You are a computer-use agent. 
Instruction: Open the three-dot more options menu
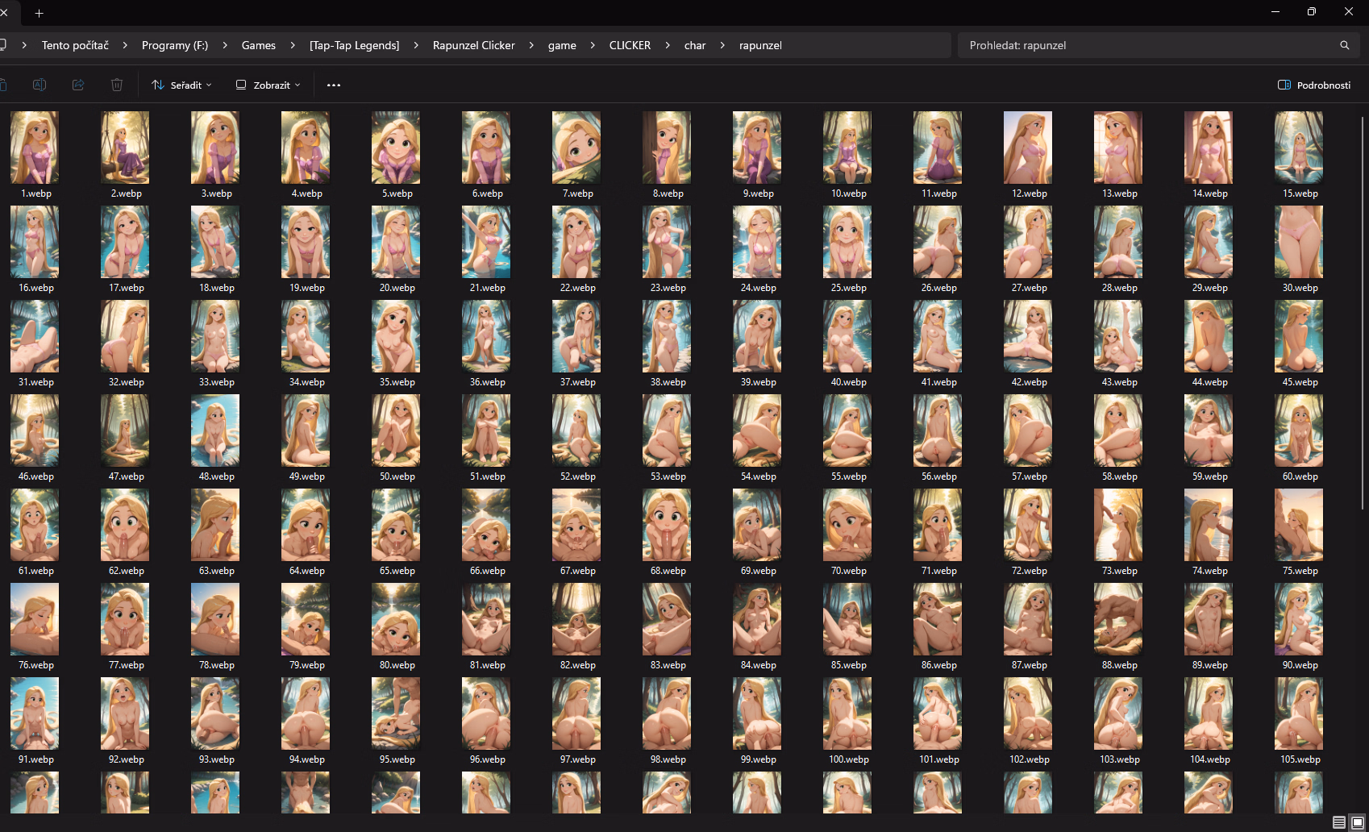tap(334, 85)
